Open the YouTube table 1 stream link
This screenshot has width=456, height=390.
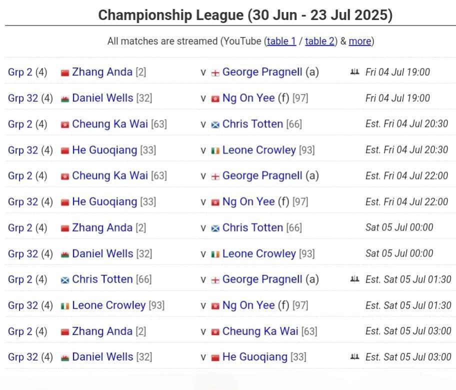[x=281, y=41]
